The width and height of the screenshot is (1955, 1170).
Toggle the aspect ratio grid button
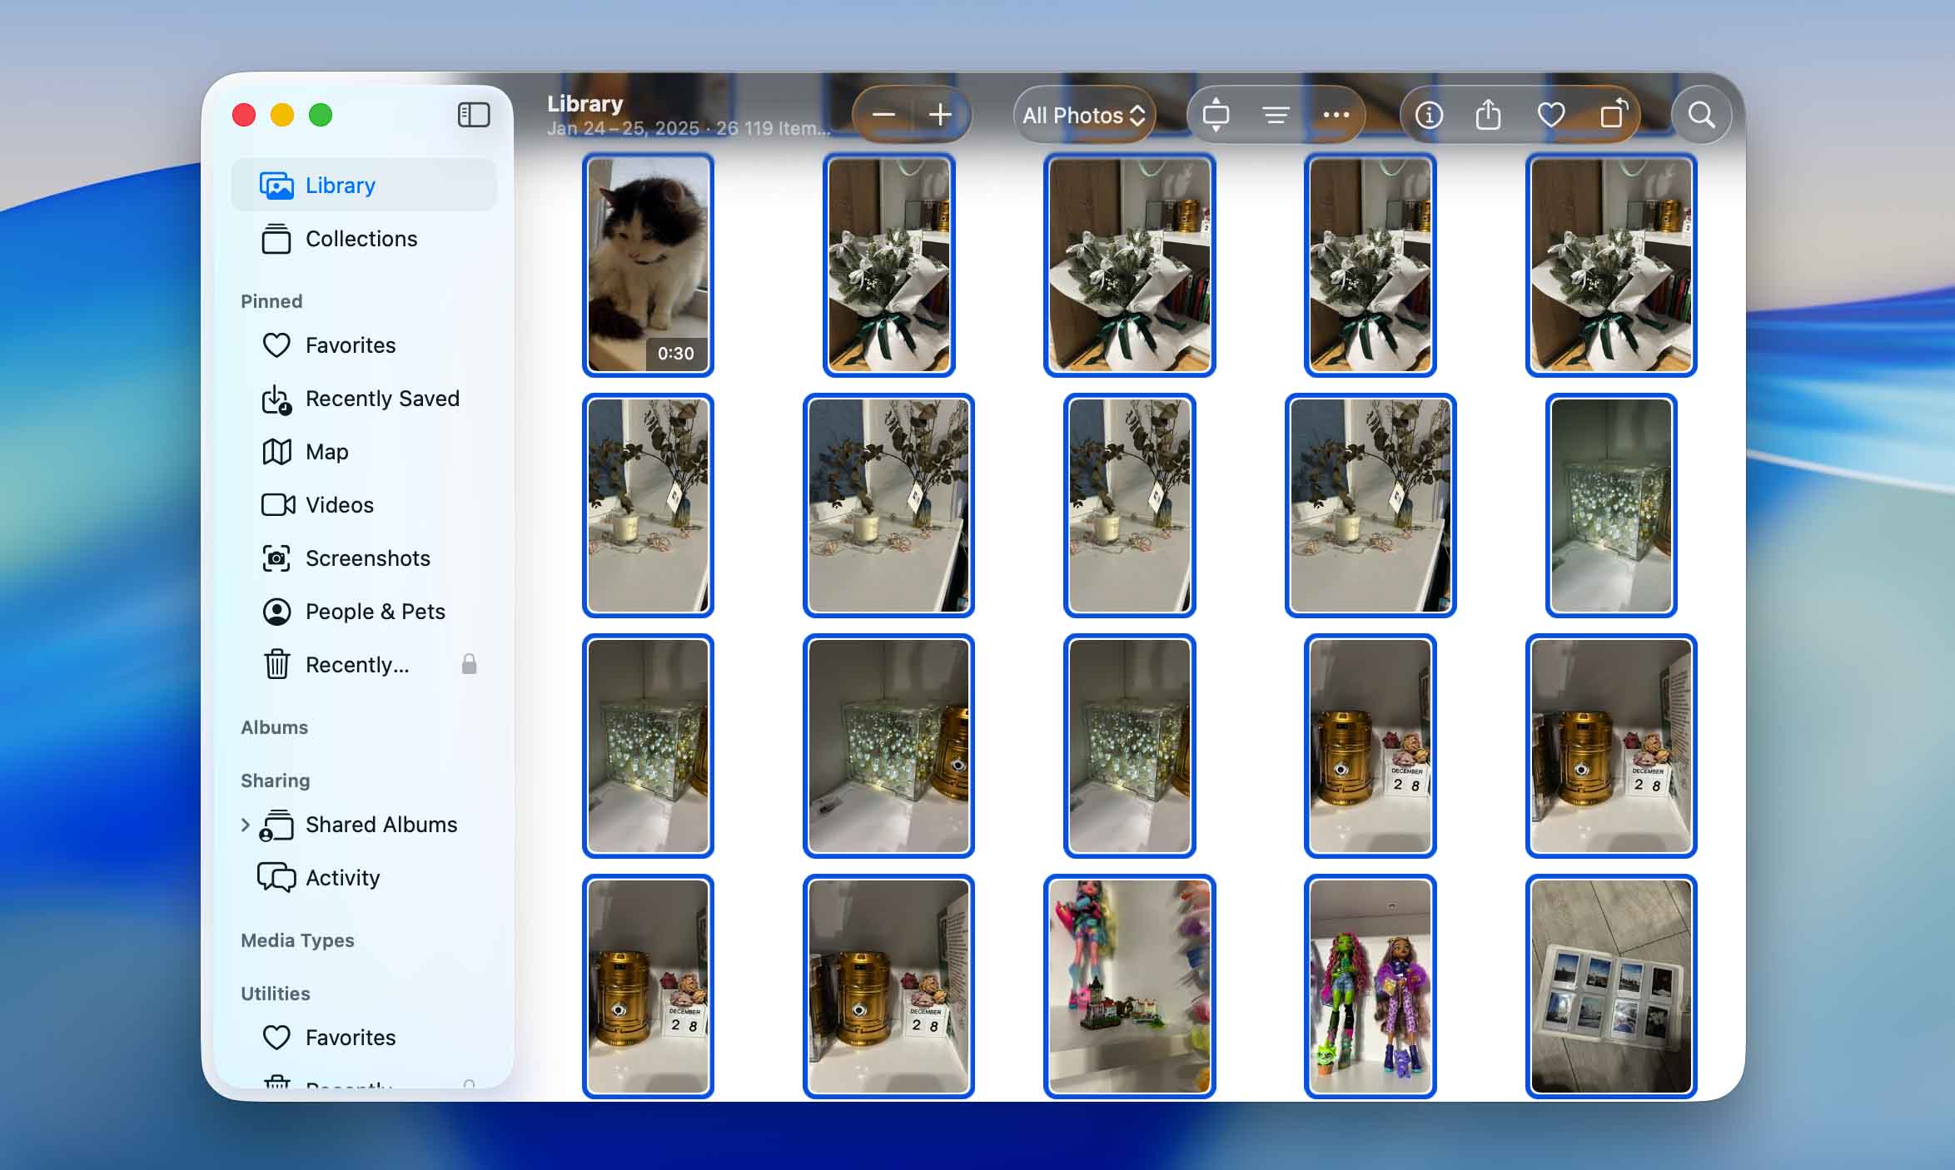(1216, 115)
